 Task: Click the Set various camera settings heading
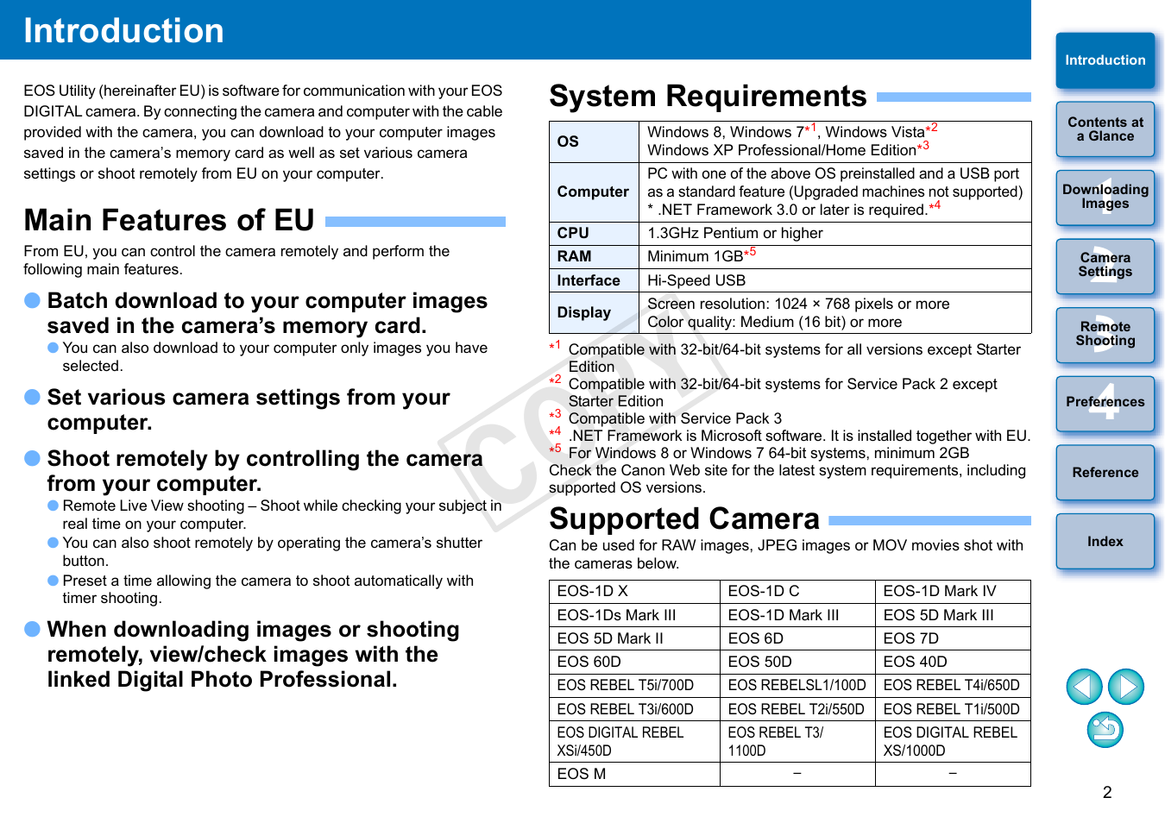249,410
